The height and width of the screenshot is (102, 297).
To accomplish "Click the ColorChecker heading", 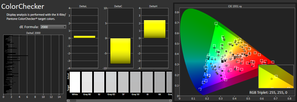I will (x=23, y=6).
